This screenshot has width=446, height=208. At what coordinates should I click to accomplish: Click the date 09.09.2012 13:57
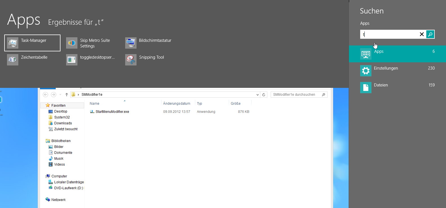click(x=177, y=112)
